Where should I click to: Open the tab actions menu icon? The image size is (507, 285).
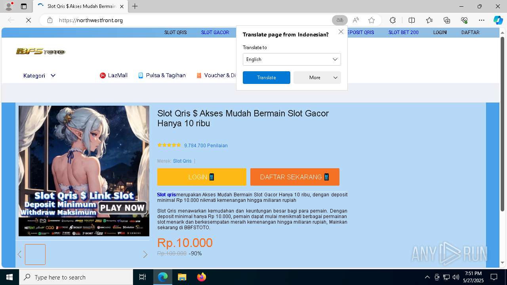click(x=24, y=6)
